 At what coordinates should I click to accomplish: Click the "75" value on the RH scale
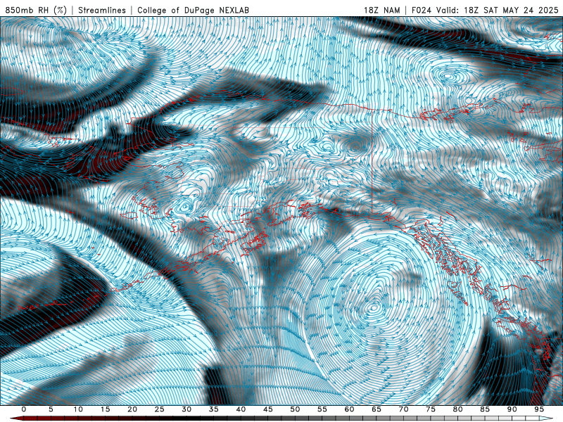click(431, 409)
